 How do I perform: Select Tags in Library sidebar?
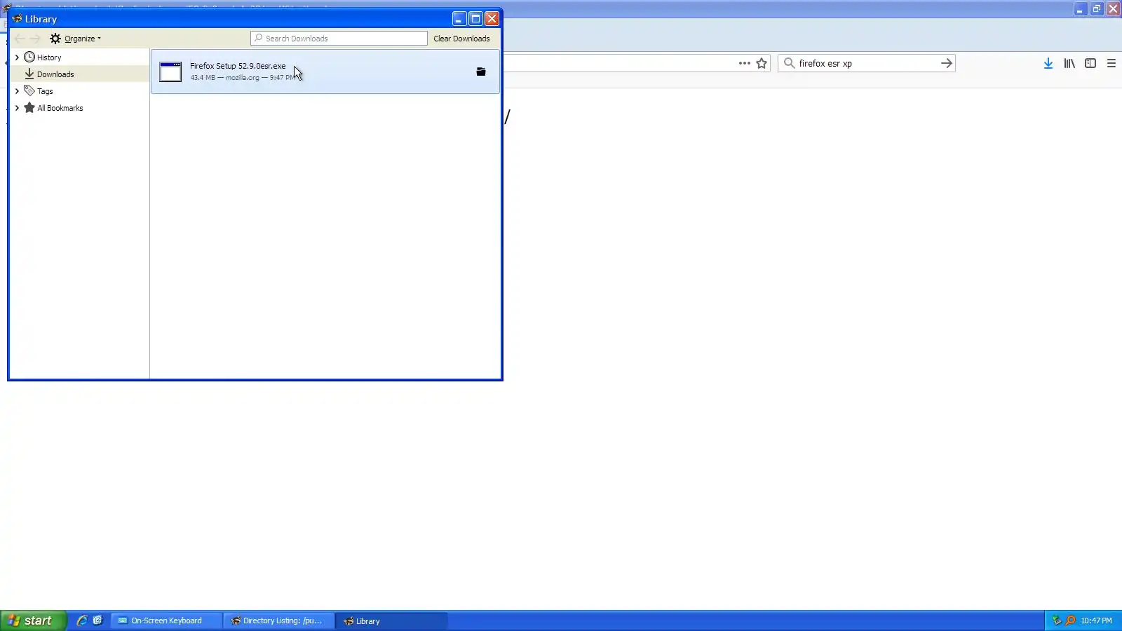click(45, 91)
